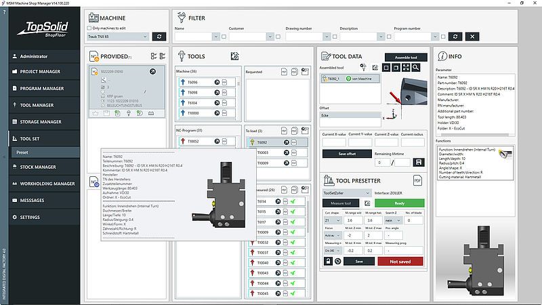
Task: Click the Measure tool button
Action: (x=341, y=203)
